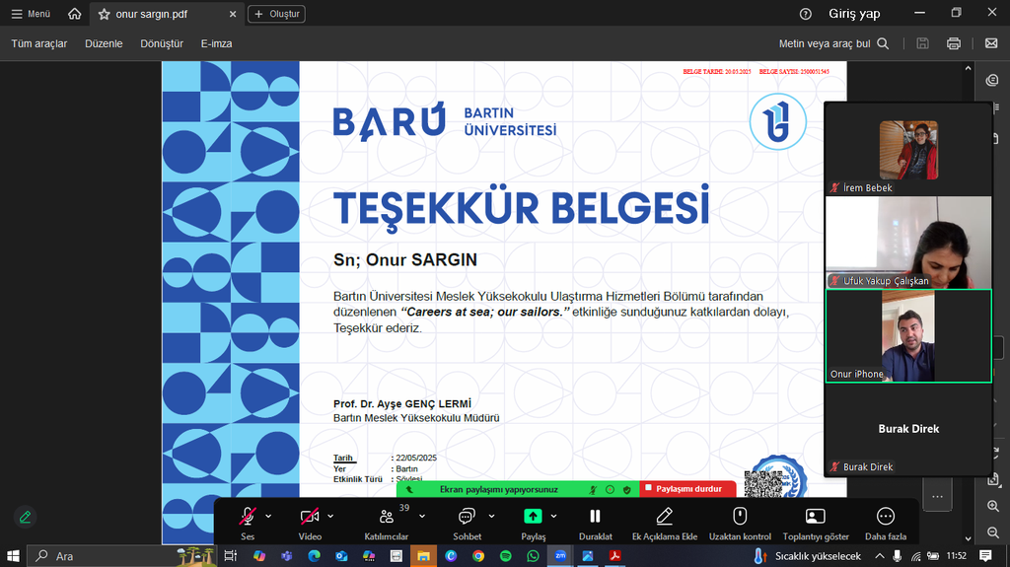Zoom in using the magnifier plus icon
Image resolution: width=1010 pixels, height=567 pixels.
point(993,507)
